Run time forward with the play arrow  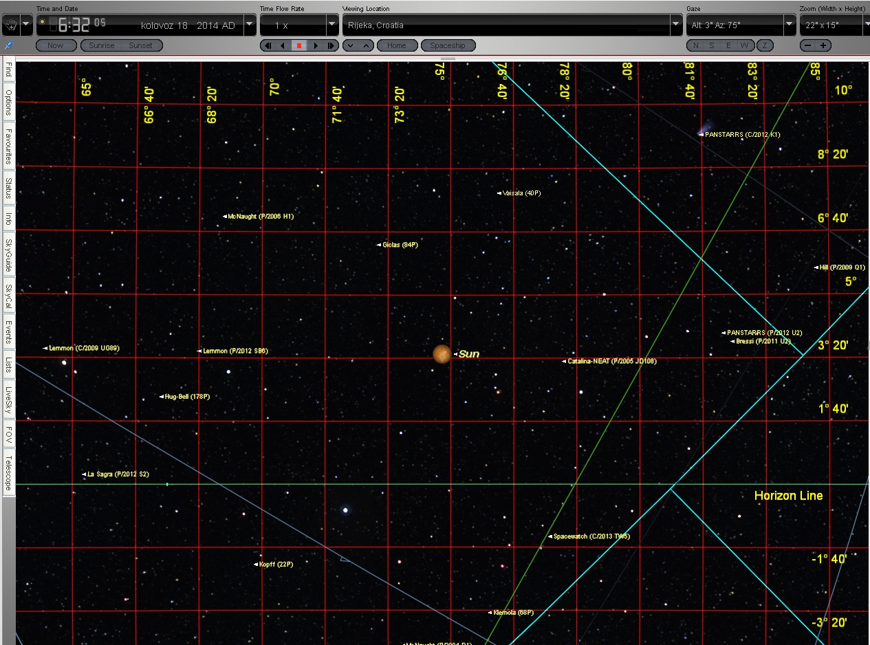click(316, 45)
